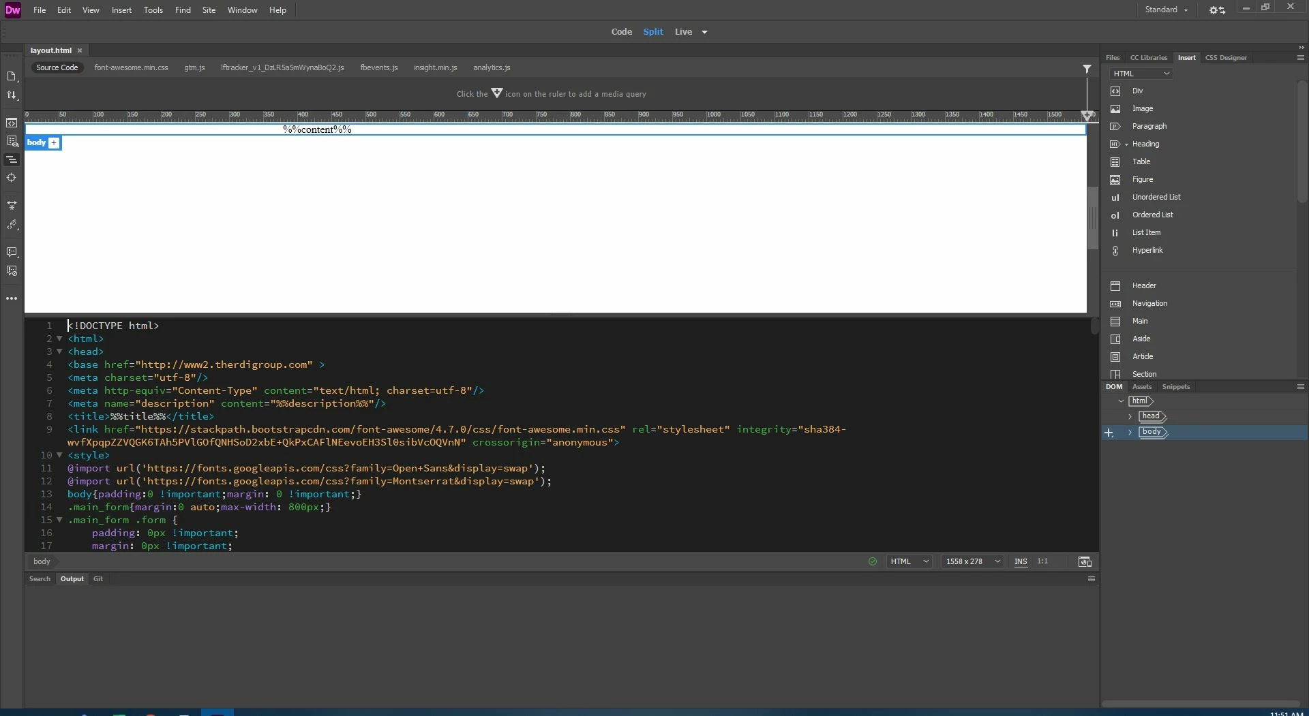Switch to the Git tab
1309x716 pixels.
(98, 579)
